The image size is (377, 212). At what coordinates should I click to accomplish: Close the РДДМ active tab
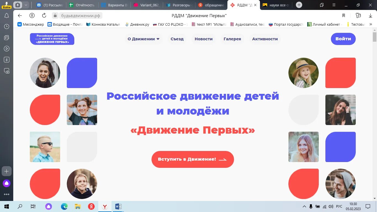(x=255, y=5)
